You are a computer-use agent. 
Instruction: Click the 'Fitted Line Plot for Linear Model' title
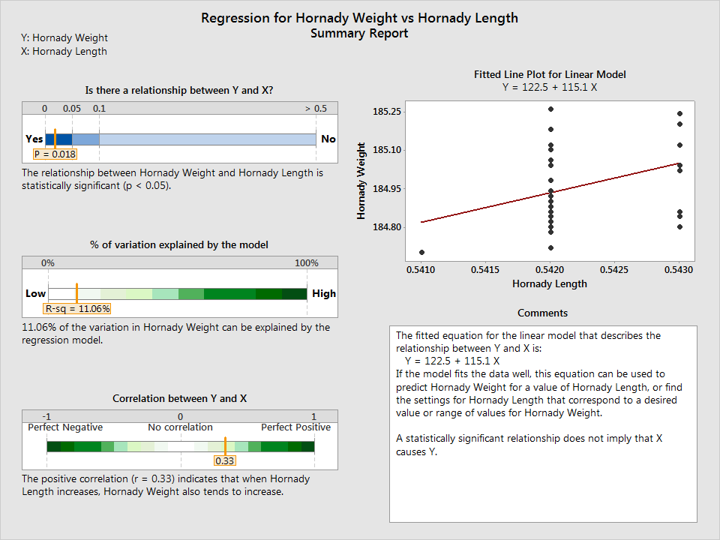tap(550, 74)
